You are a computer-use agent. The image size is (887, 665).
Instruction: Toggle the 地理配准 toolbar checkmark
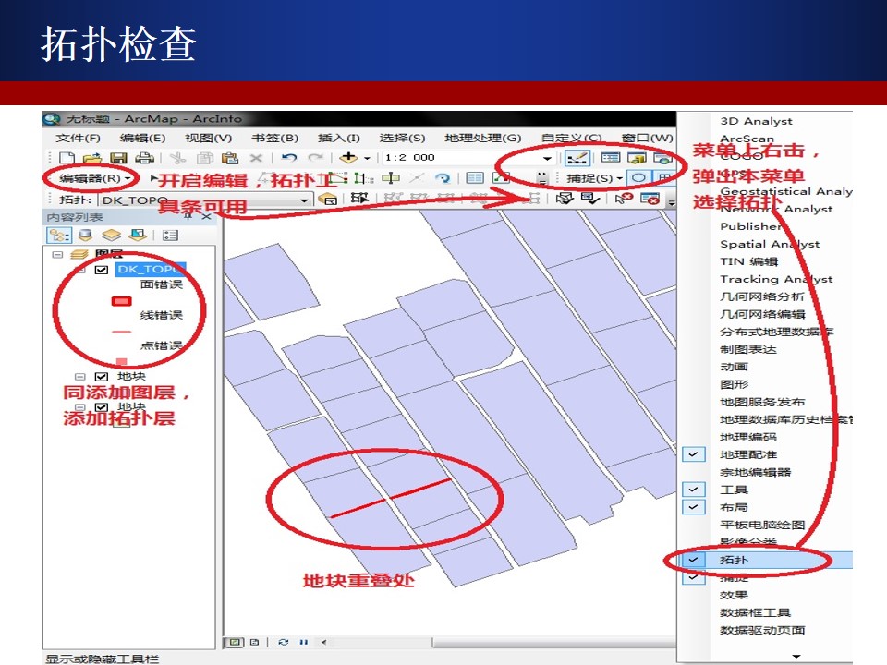pos(694,454)
